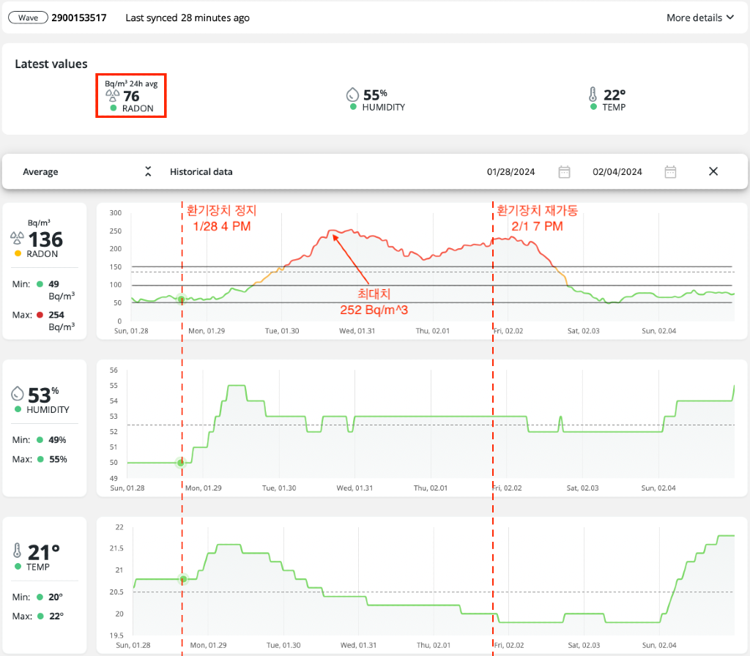
Task: Click the humidity icon beside 53% reading
Action: tap(18, 395)
